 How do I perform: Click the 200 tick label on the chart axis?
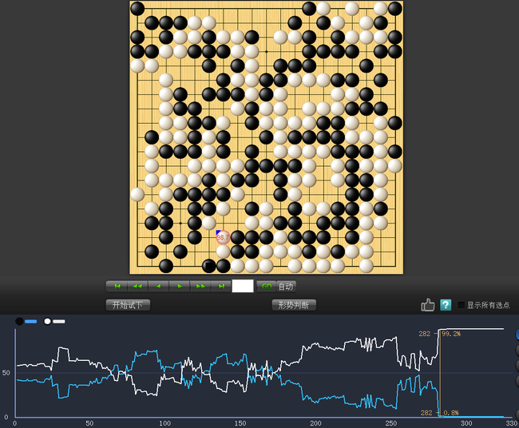point(315,423)
